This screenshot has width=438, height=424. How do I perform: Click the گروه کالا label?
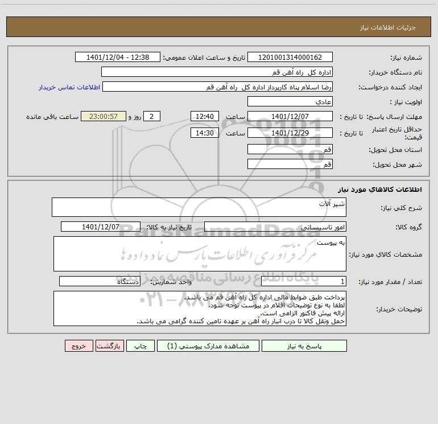pos(408,227)
